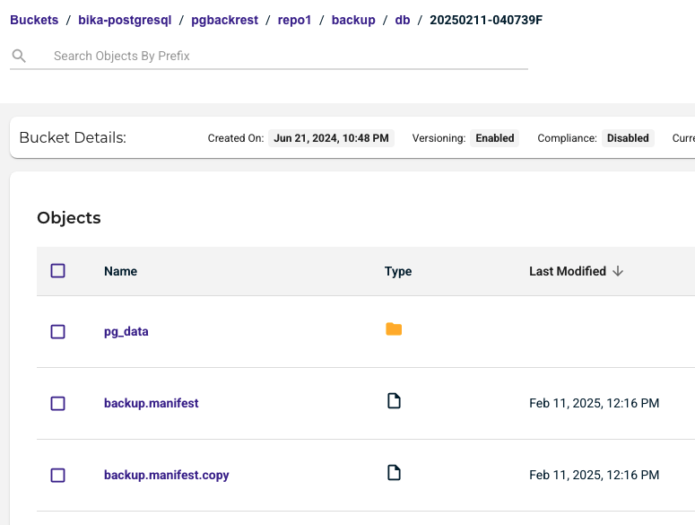Open the pg_data folder link
This screenshot has height=525, width=695.
click(x=126, y=332)
